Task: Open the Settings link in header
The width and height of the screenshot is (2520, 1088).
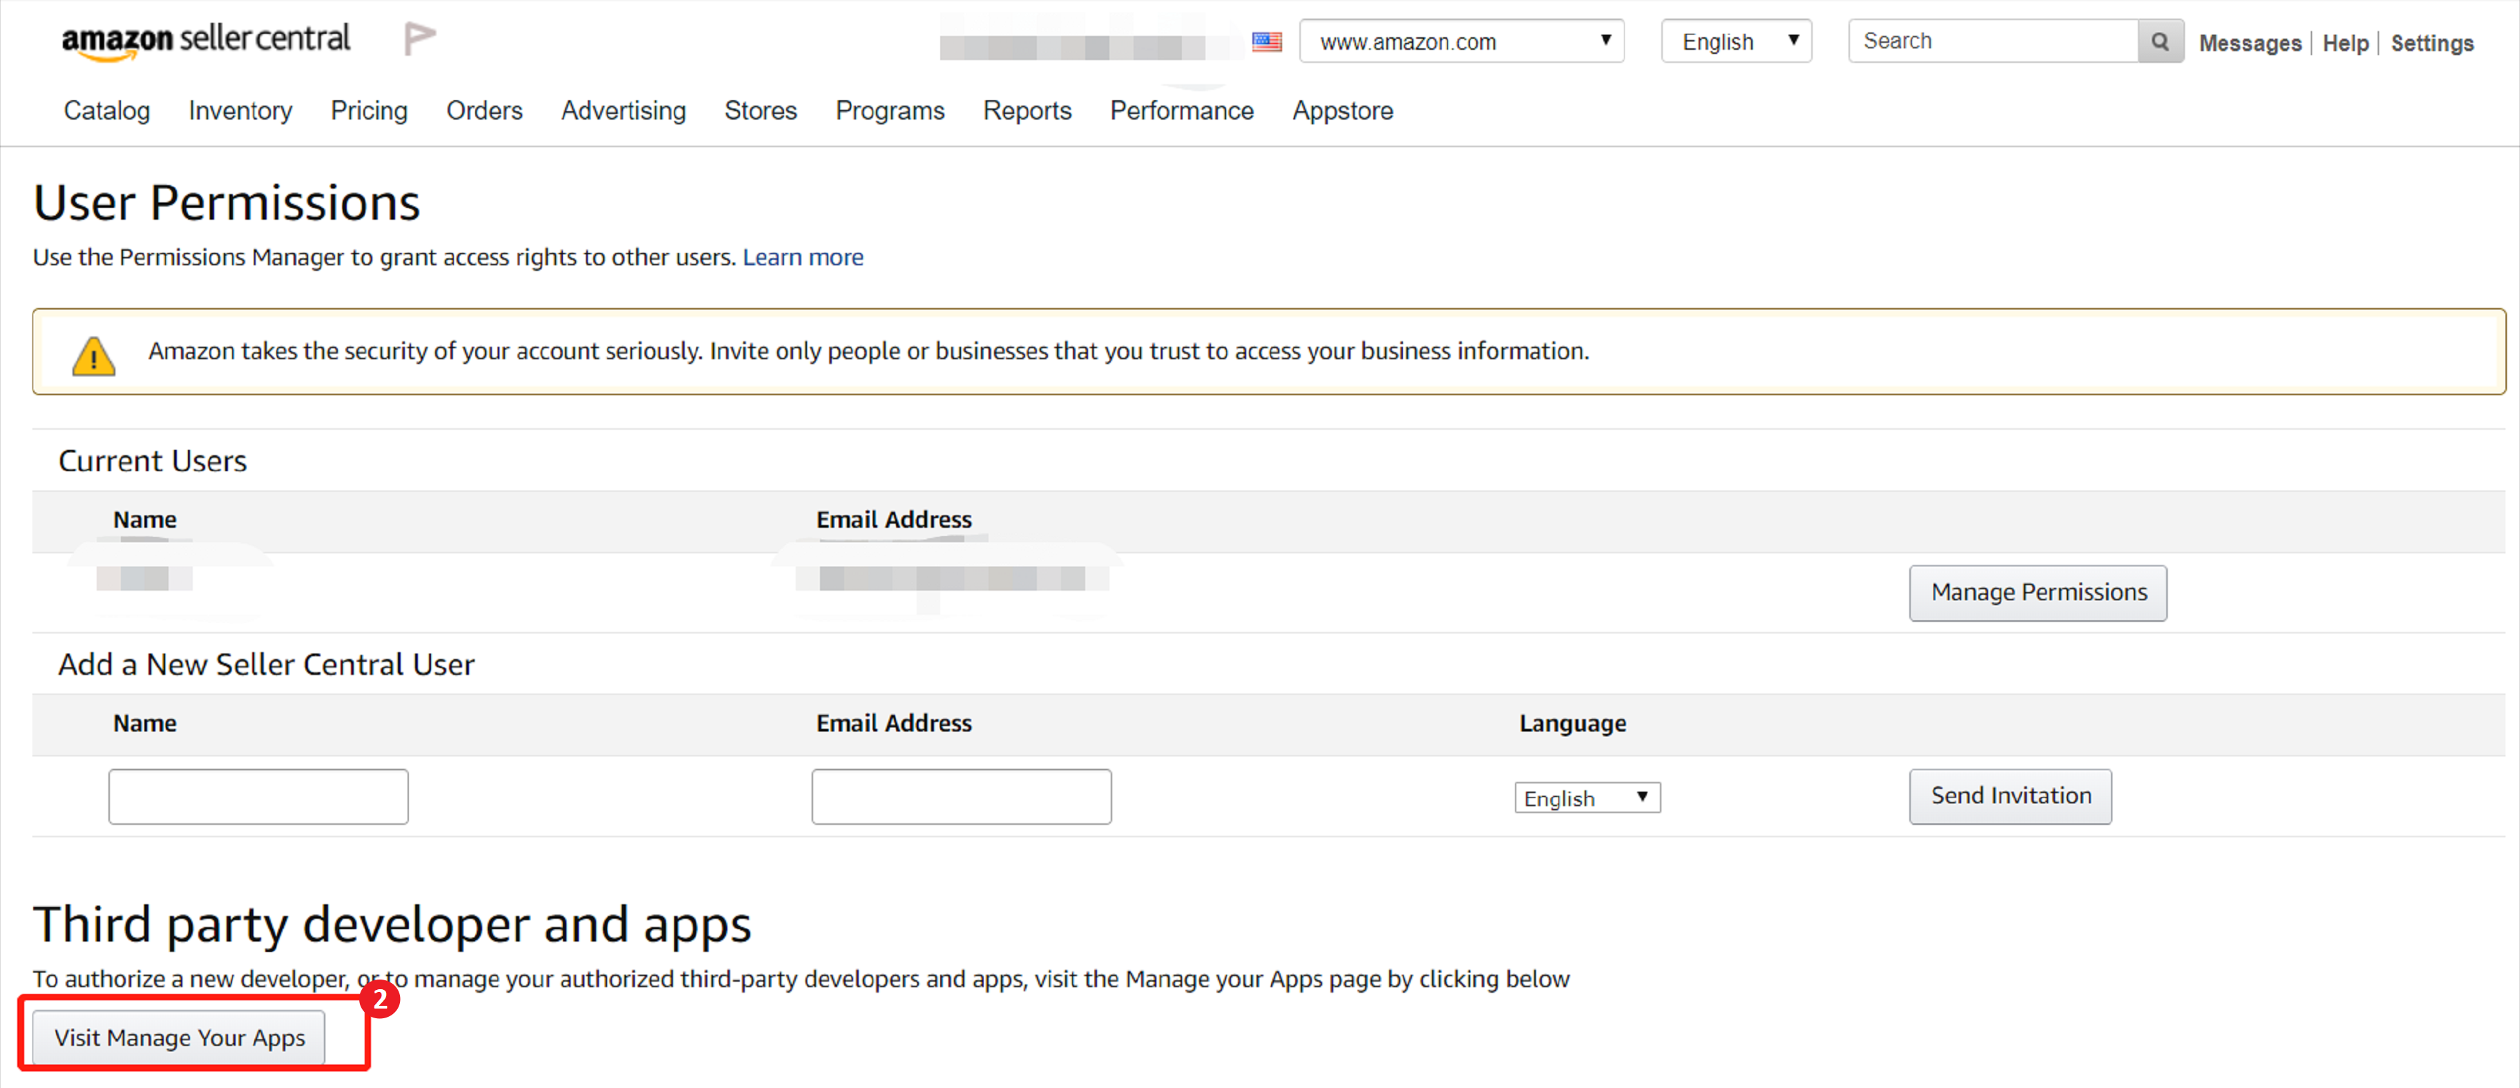Action: (2431, 43)
